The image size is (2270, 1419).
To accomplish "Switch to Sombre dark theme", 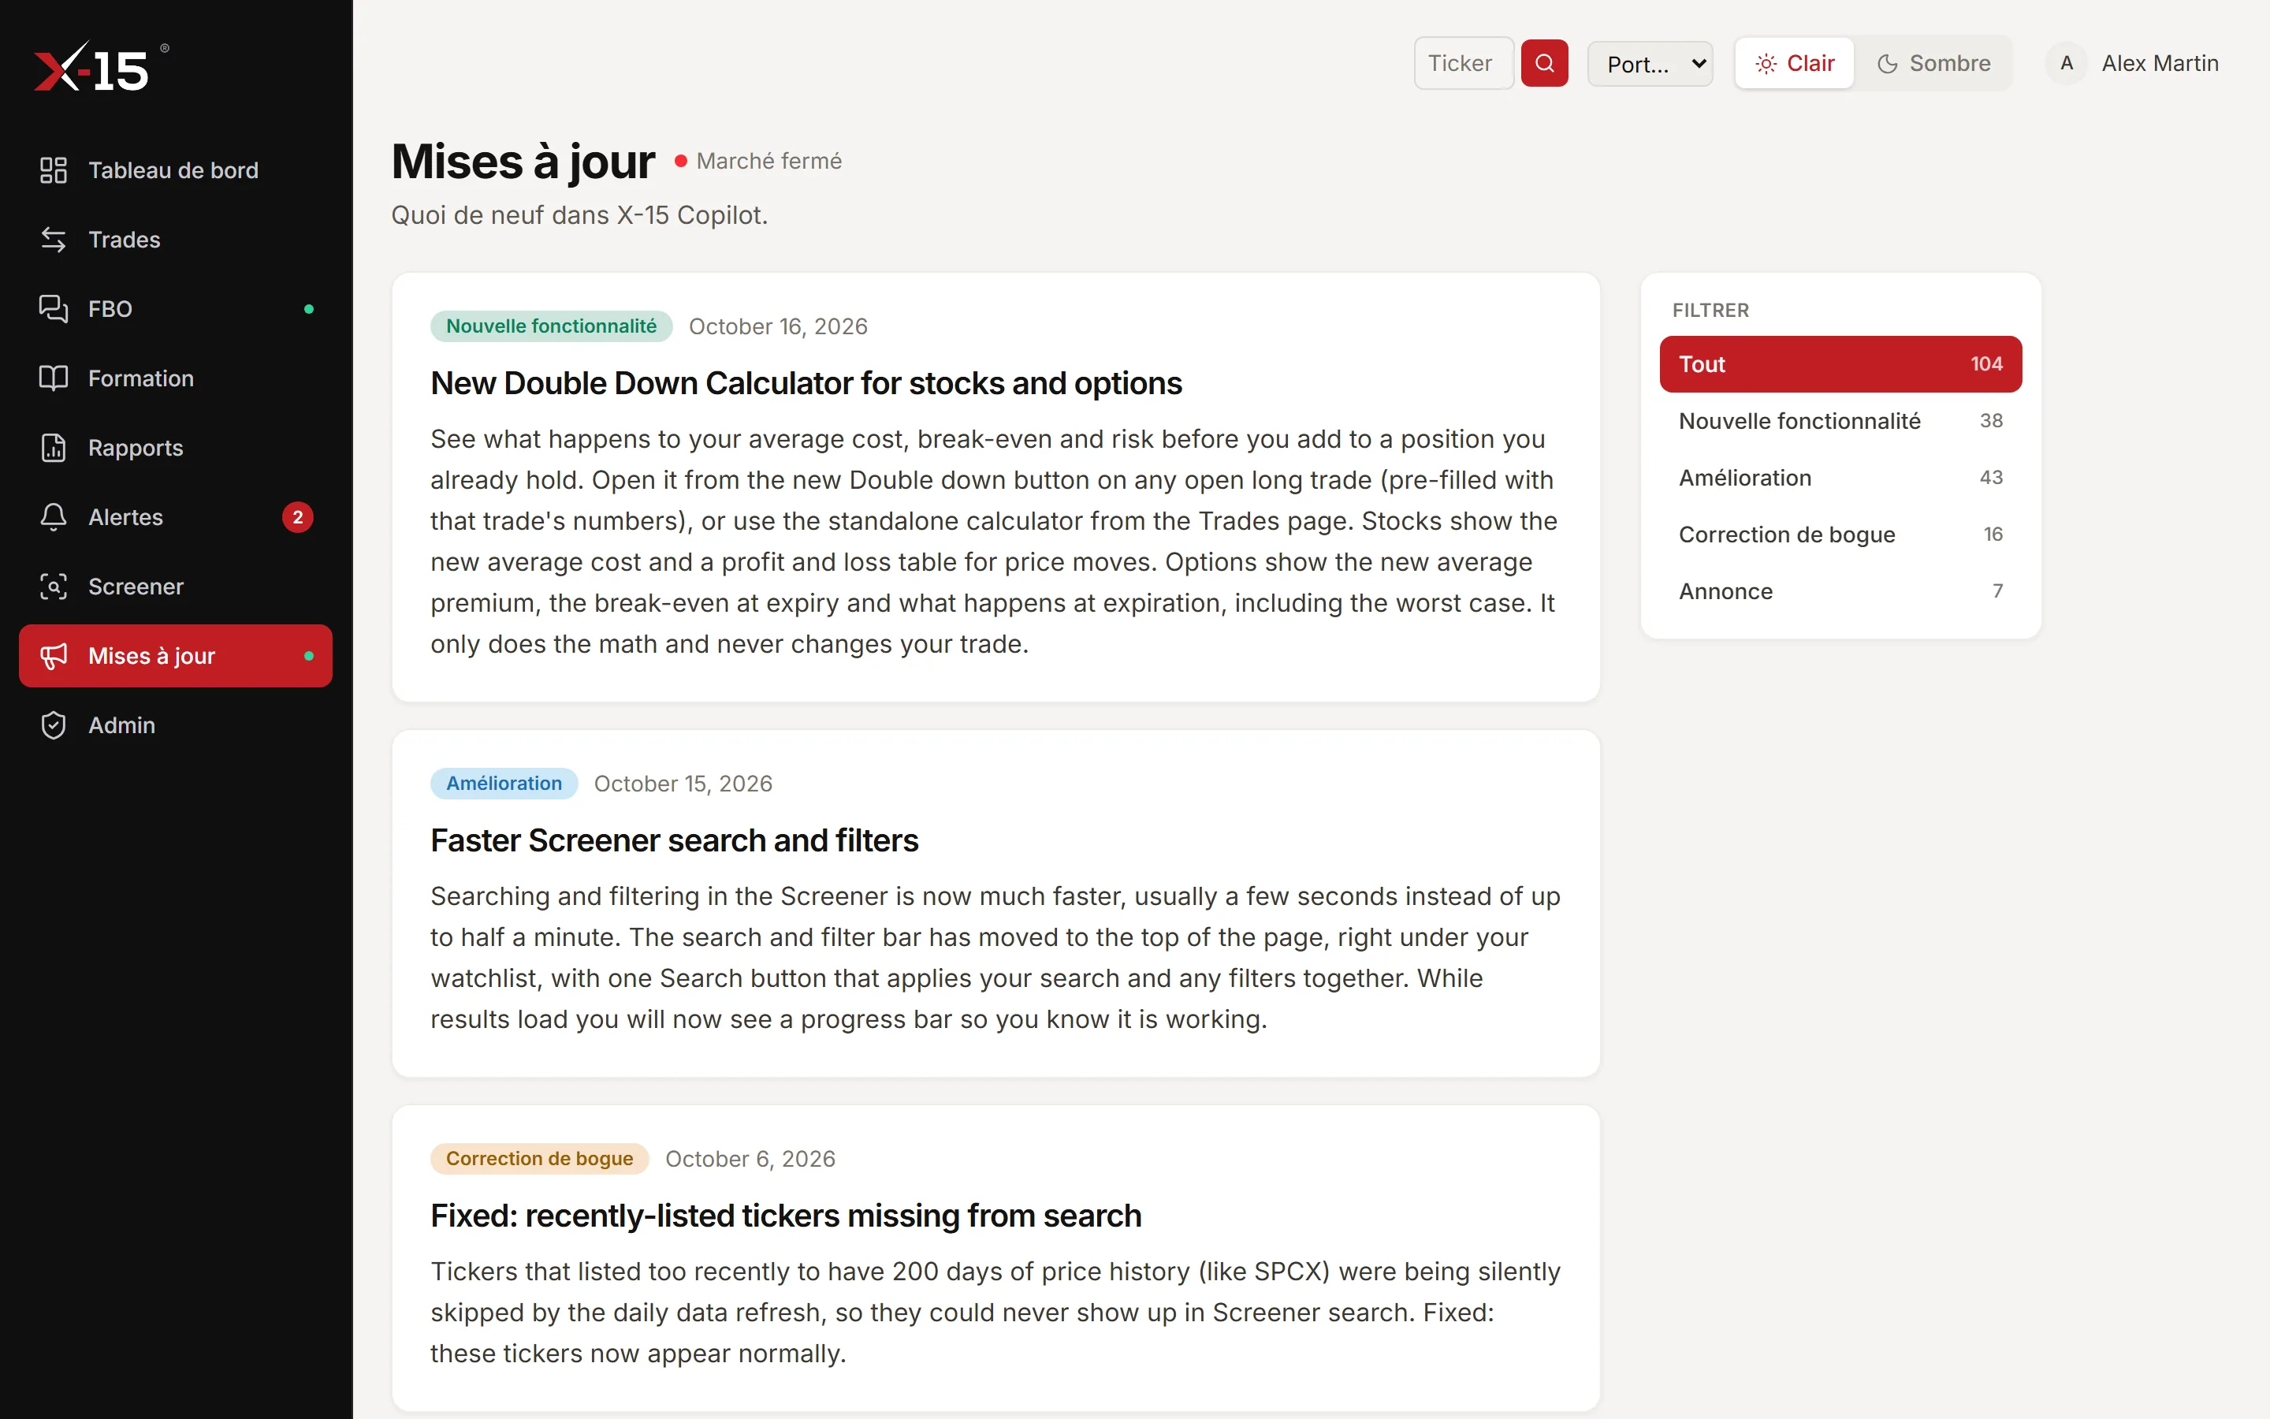I will click(1933, 63).
